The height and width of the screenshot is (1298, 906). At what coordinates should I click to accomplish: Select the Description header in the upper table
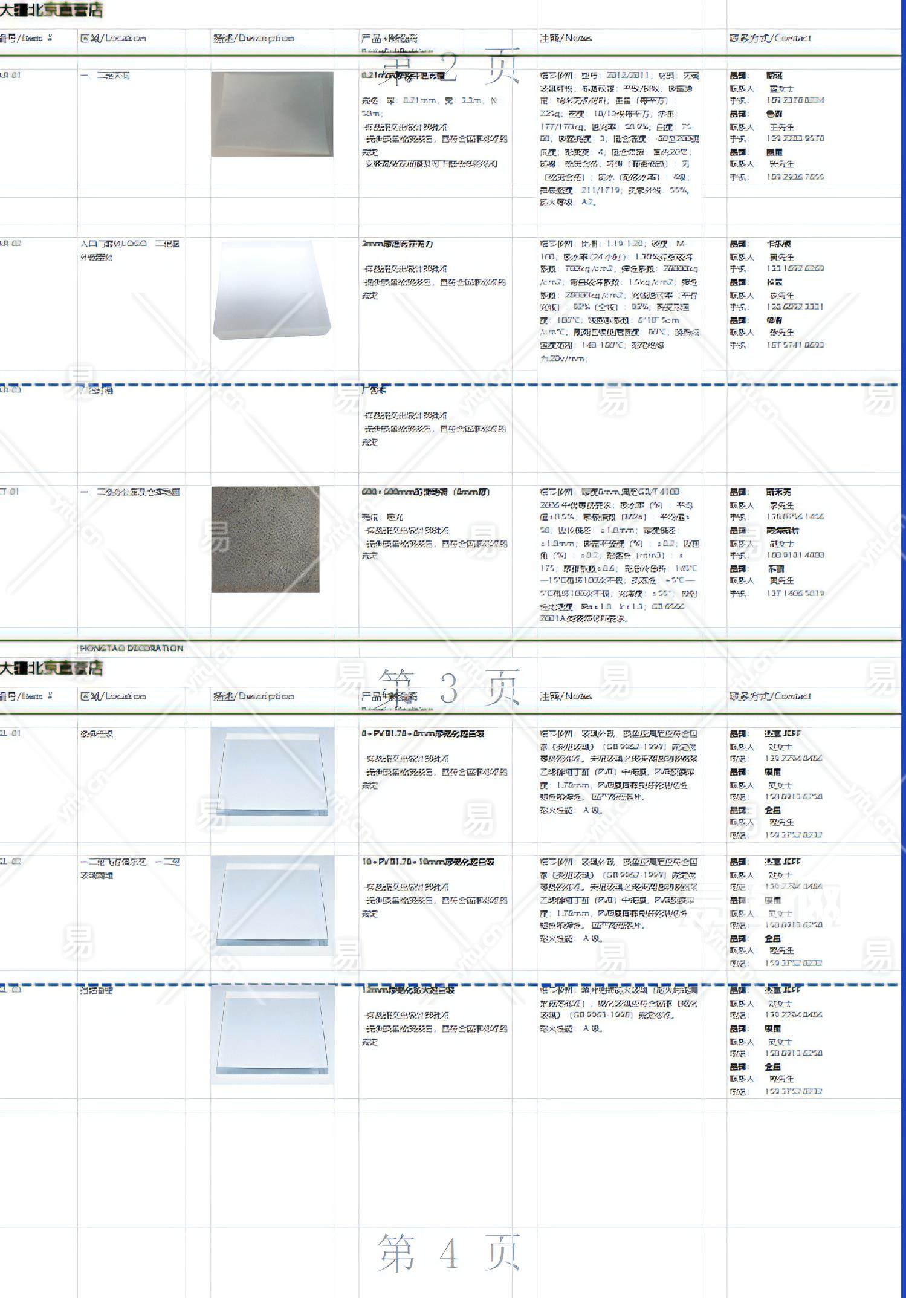tap(254, 37)
